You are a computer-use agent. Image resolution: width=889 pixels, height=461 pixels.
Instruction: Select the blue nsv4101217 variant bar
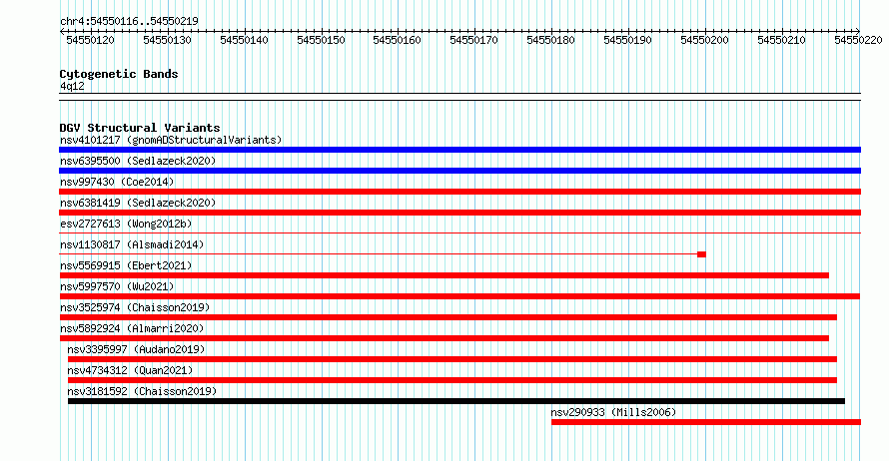pyautogui.click(x=459, y=150)
